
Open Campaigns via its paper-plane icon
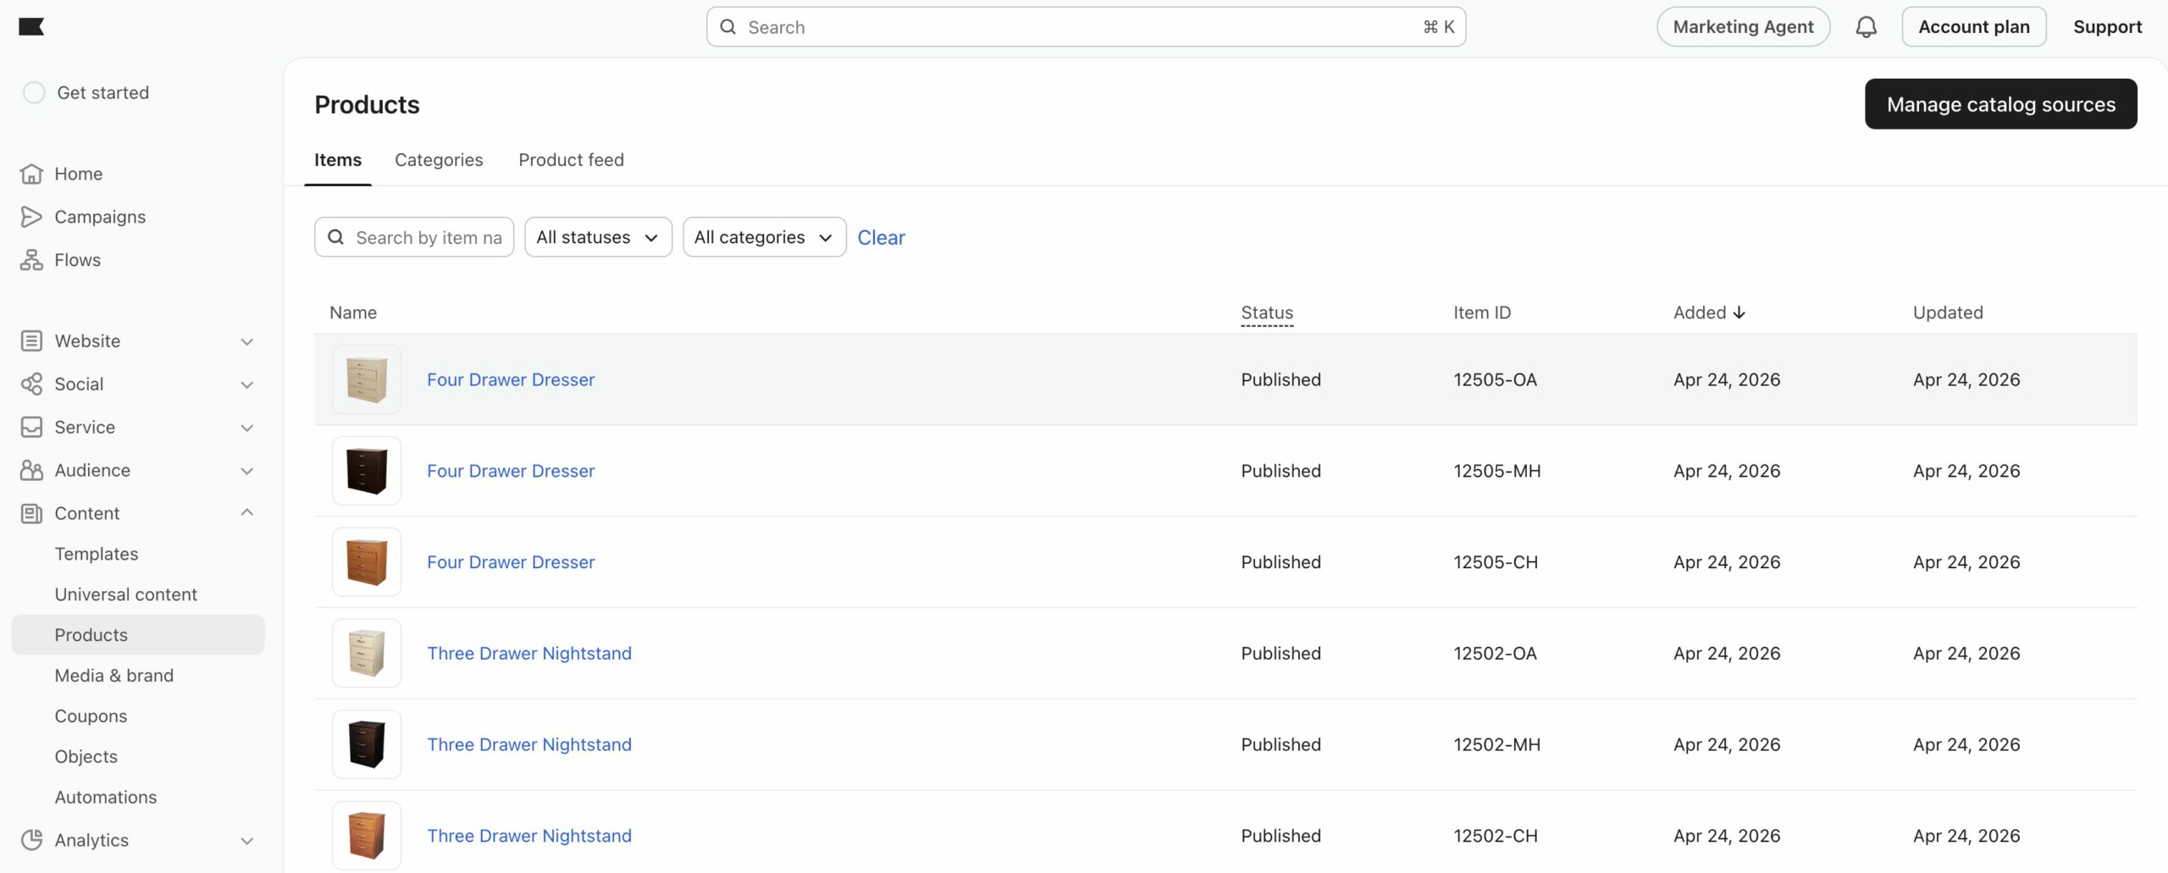click(x=31, y=217)
